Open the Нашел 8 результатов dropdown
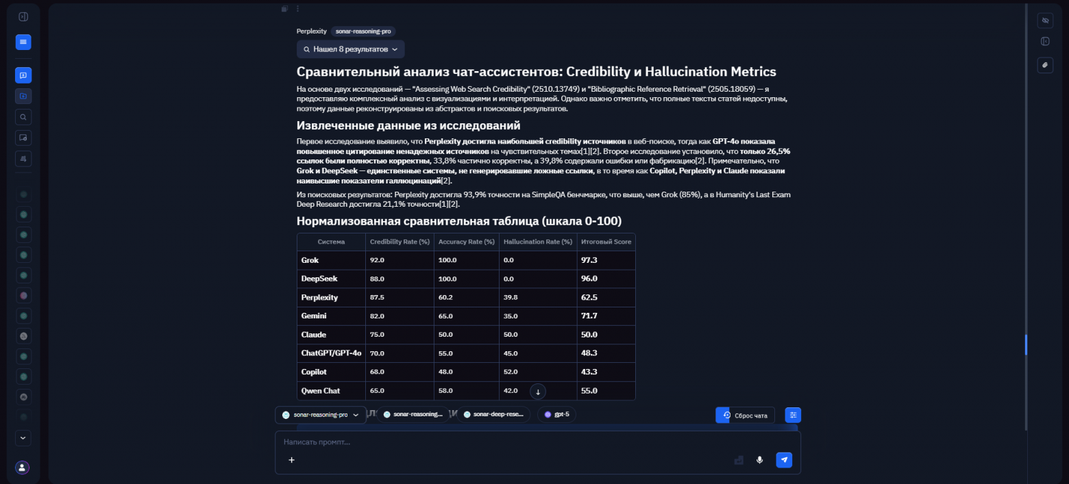The height and width of the screenshot is (484, 1069). [x=351, y=49]
